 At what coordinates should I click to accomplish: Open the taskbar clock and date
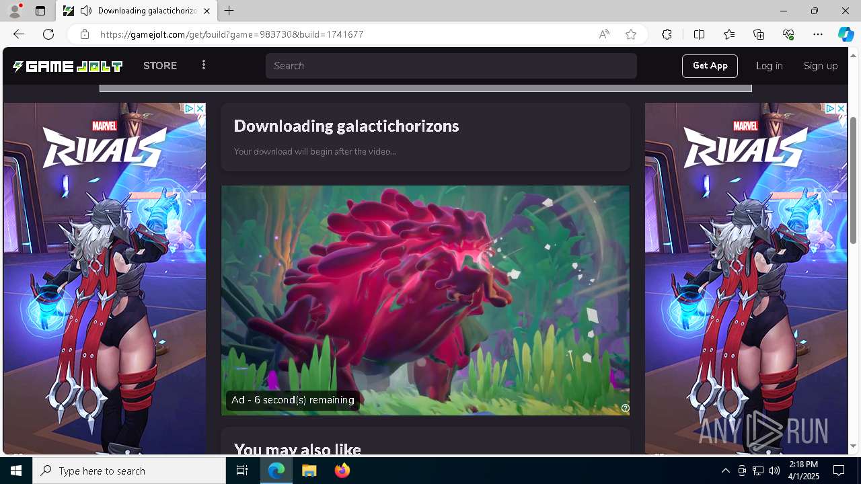pyautogui.click(x=803, y=471)
